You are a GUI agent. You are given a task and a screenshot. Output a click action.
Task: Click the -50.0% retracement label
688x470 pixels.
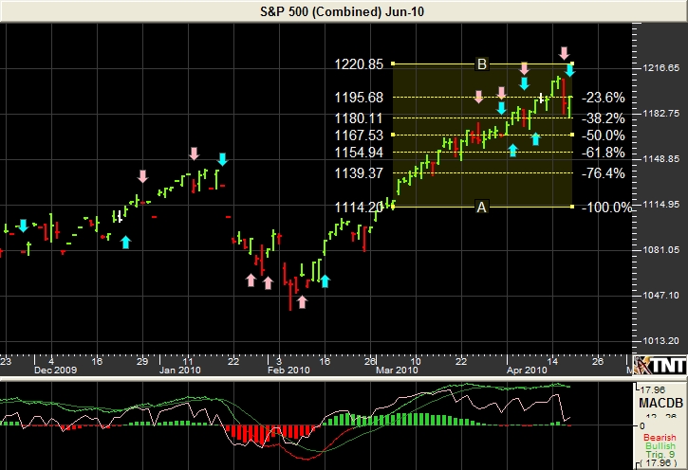[x=604, y=136]
